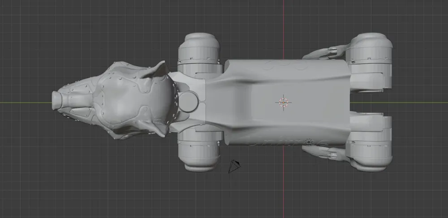Click the pig model's snout tip
The width and height of the screenshot is (448, 218).
pos(56,100)
